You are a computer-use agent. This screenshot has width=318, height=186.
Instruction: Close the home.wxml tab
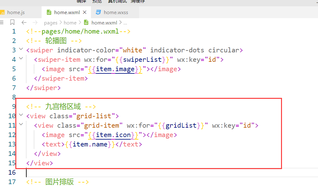point(85,12)
